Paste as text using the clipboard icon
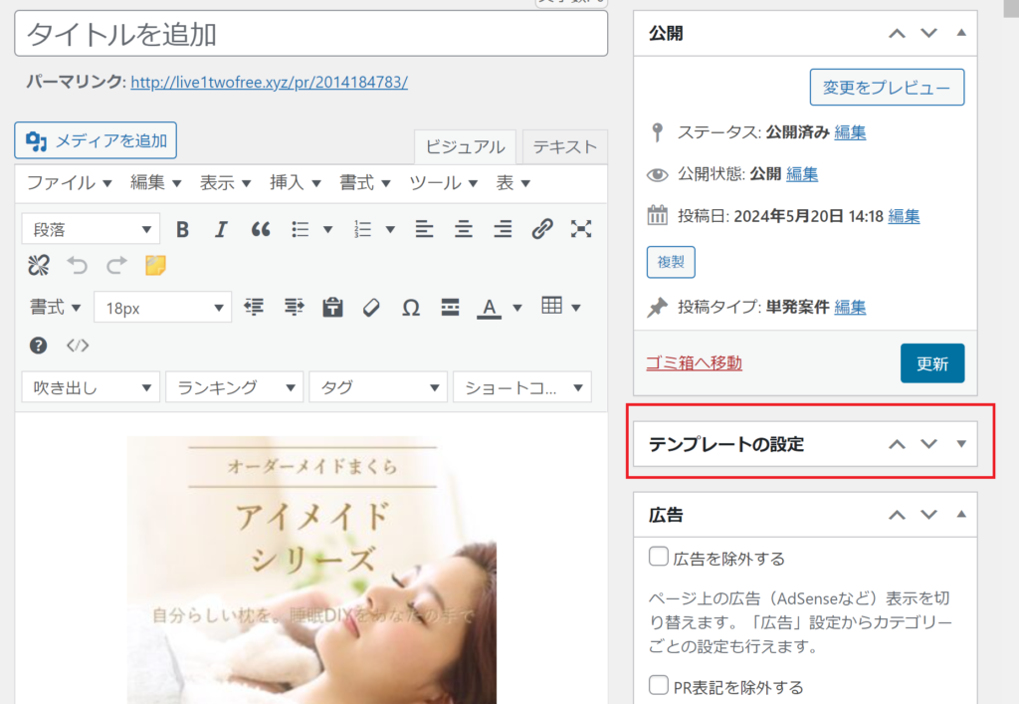 pyautogui.click(x=332, y=307)
